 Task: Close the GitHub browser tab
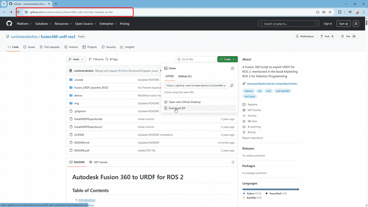pyautogui.click(x=49, y=4)
